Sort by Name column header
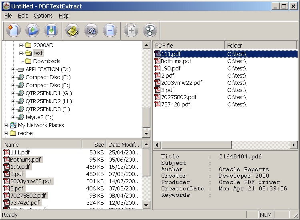The width and height of the screenshot is (300, 220). tap(42, 145)
